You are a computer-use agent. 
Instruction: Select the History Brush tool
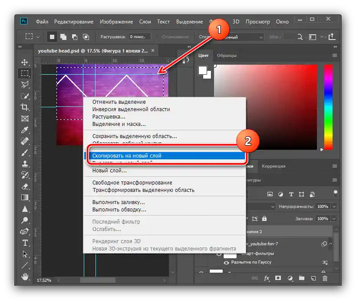pyautogui.click(x=25, y=175)
